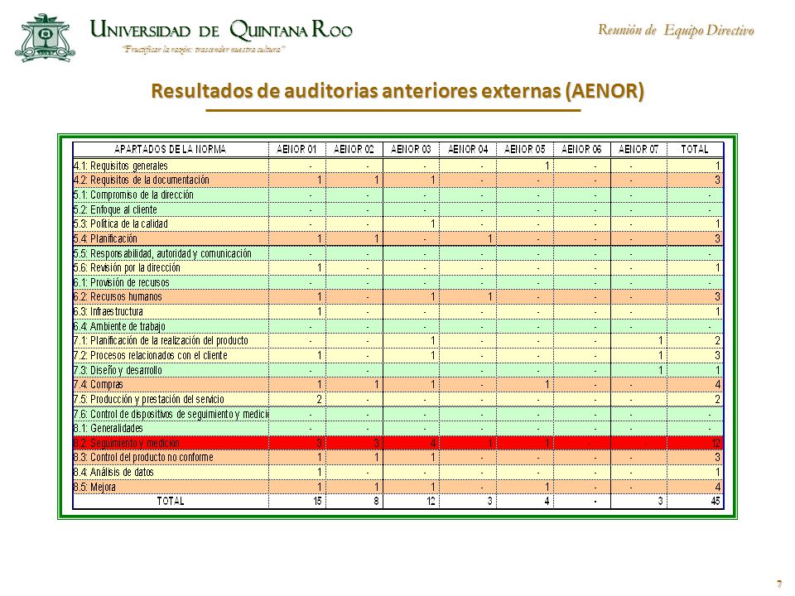The height and width of the screenshot is (596, 795).
Task: Select row '5.2: Enfoque al cliente'
Action: tap(398, 209)
